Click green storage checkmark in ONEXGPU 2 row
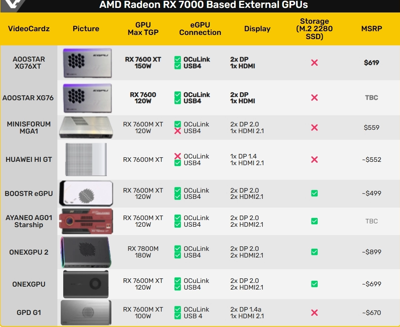The height and width of the screenshot is (327, 400). click(314, 252)
